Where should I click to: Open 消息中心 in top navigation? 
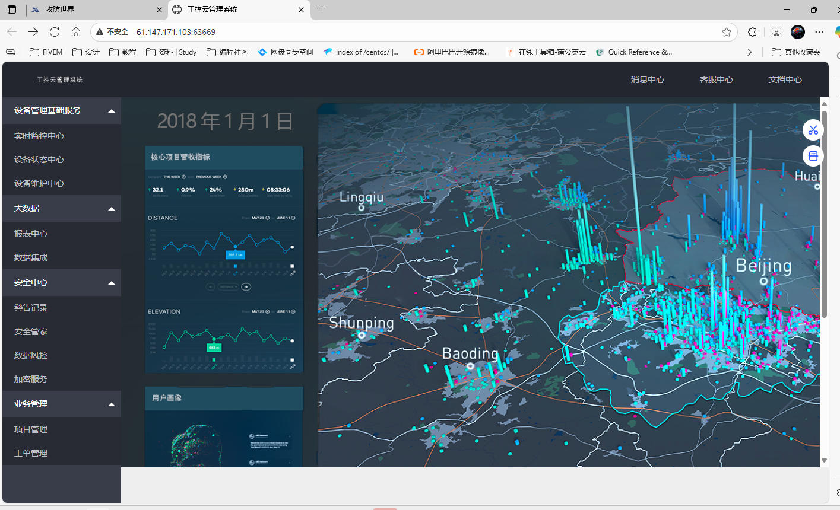(647, 79)
